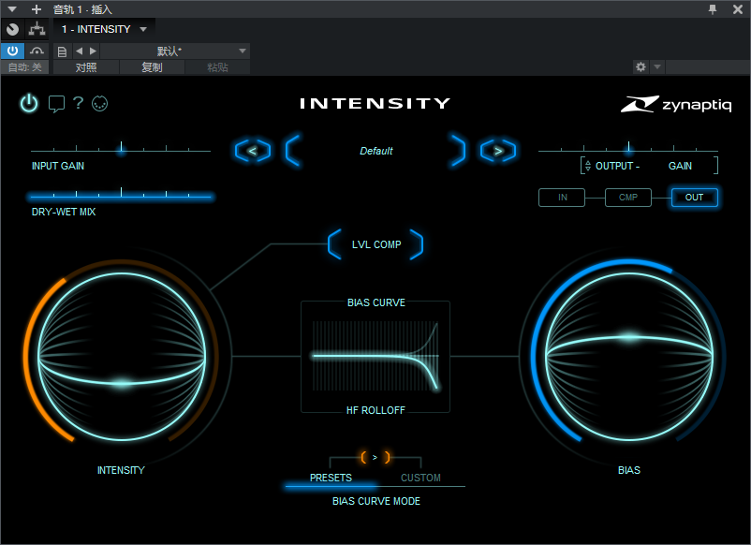Click the Copy (复制) button

[x=152, y=67]
